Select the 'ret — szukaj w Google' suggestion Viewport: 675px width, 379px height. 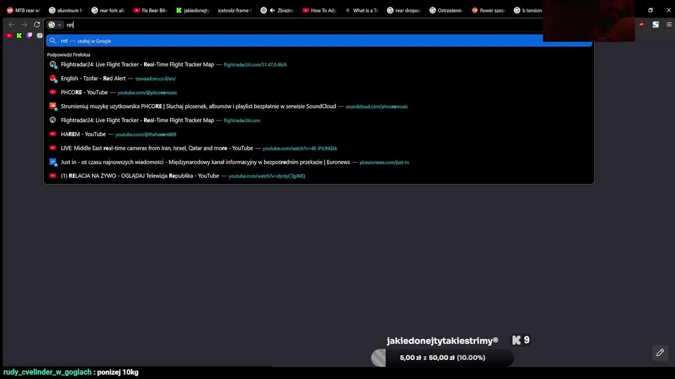(x=319, y=41)
